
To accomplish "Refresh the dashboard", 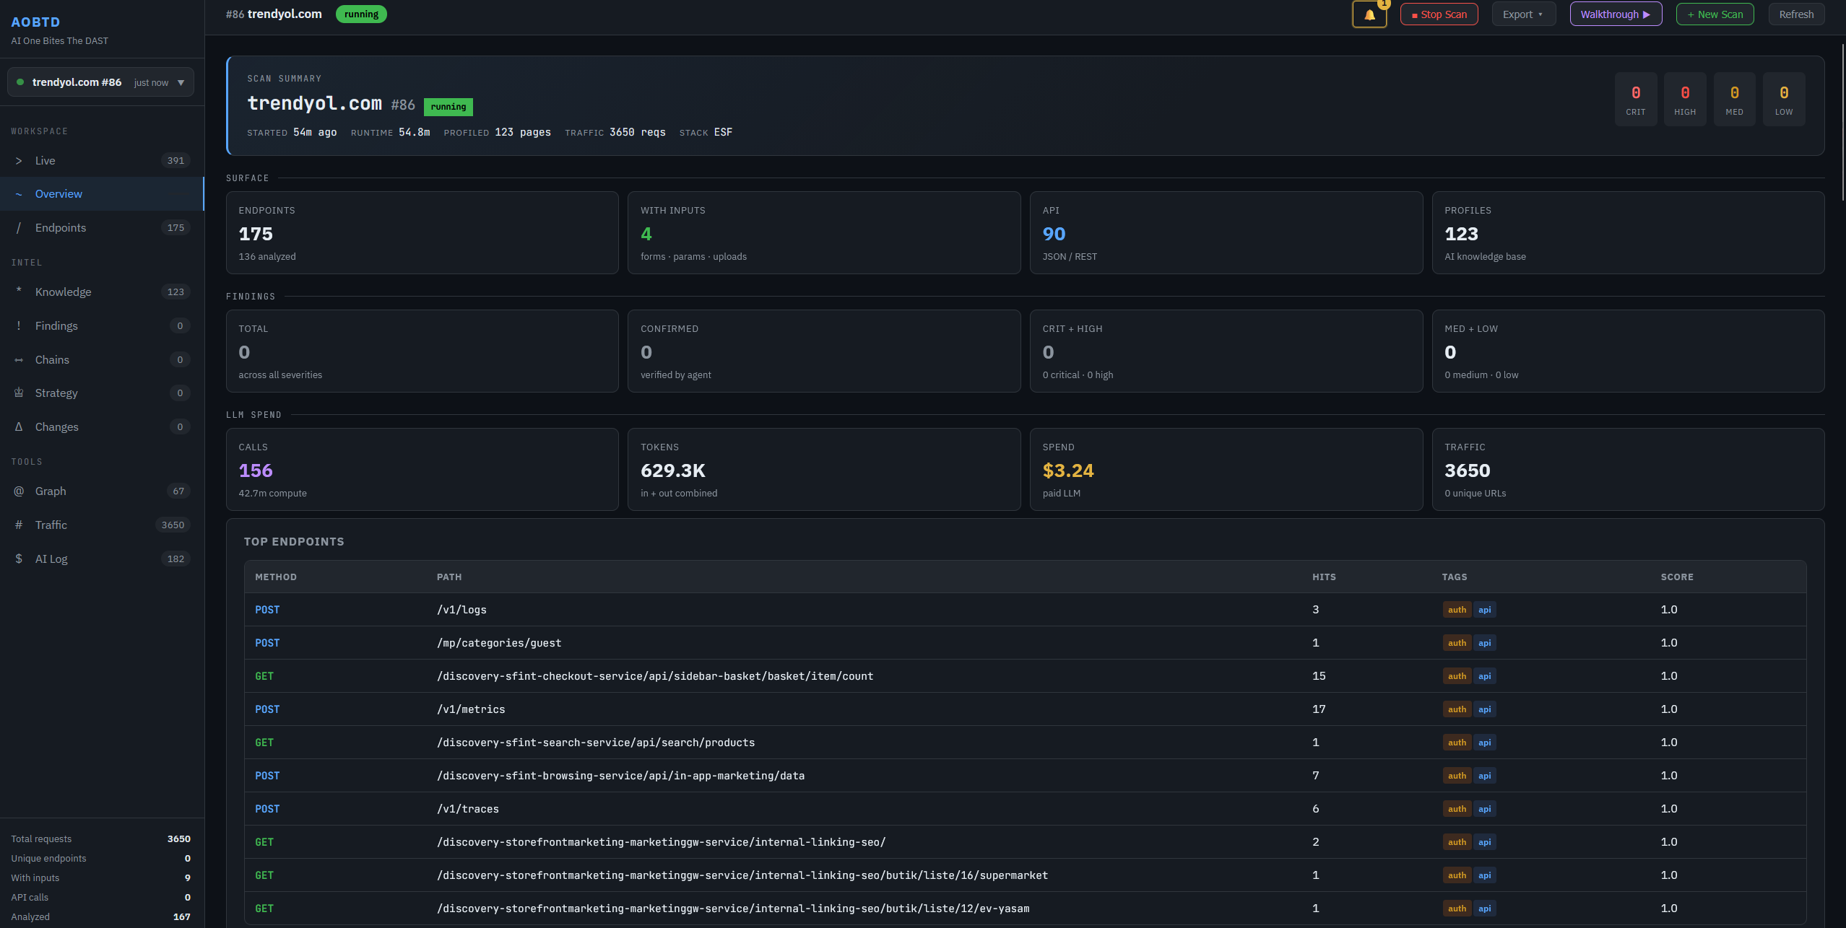I will pyautogui.click(x=1796, y=14).
